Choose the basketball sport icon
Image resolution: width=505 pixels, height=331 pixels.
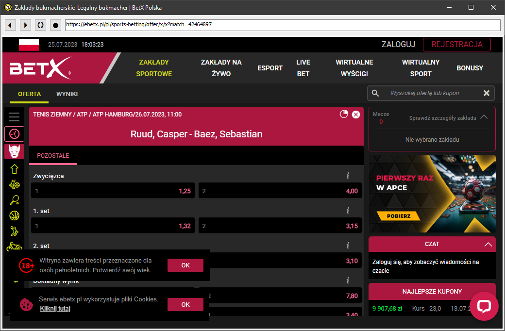pyautogui.click(x=14, y=215)
